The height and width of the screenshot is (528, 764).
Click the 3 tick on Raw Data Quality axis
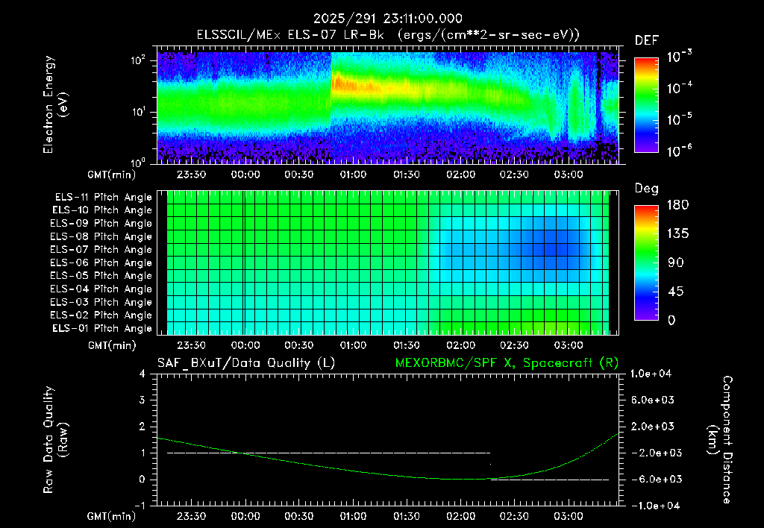(x=143, y=400)
